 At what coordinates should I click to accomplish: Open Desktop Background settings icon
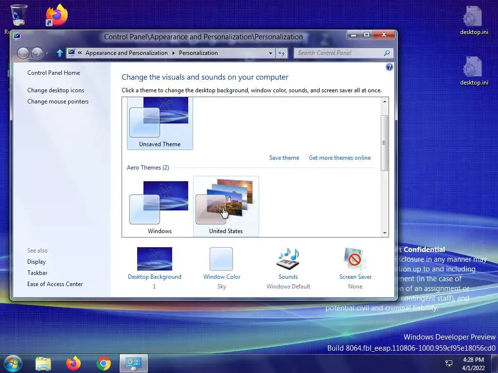pyautogui.click(x=154, y=259)
